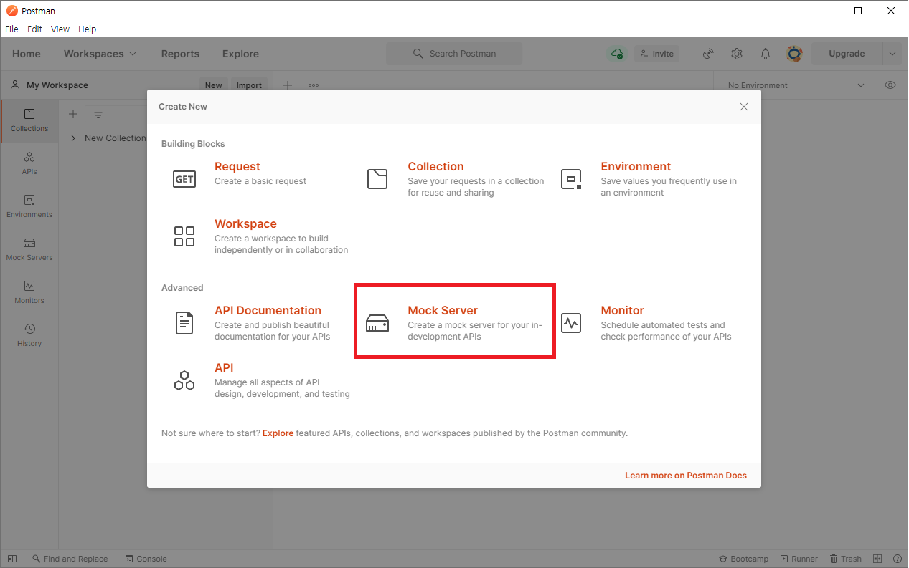Viewport: 909px width, 568px height.
Task: Click the three-dots tab options icon
Action: click(314, 85)
